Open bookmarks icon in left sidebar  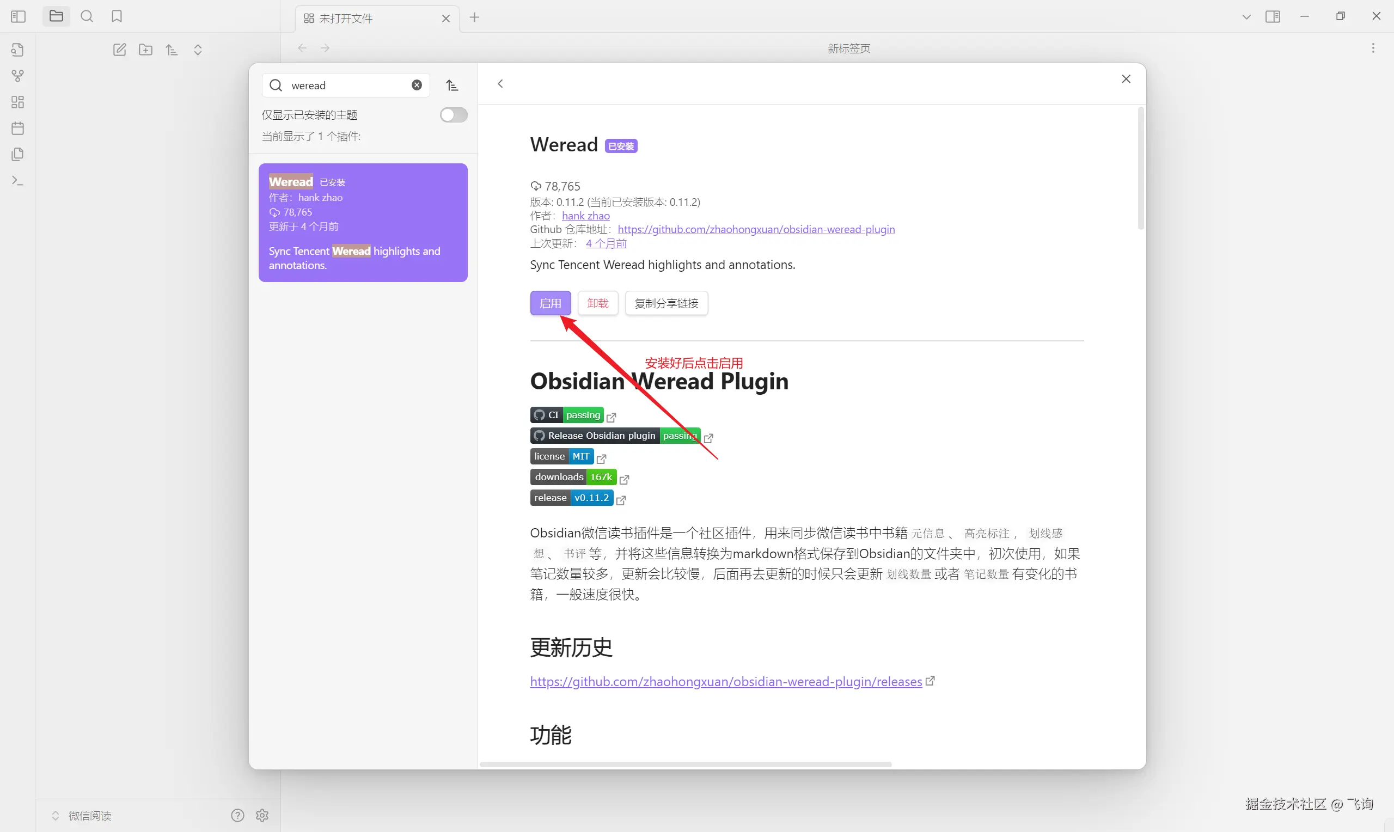click(117, 16)
